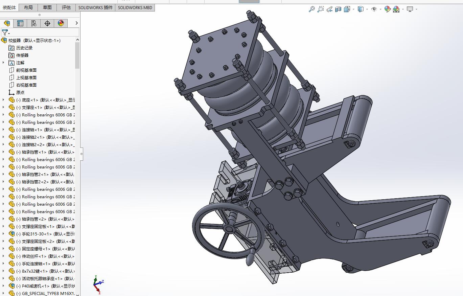Open the PropertyManager tab
The width and height of the screenshot is (463, 296).
[20, 23]
